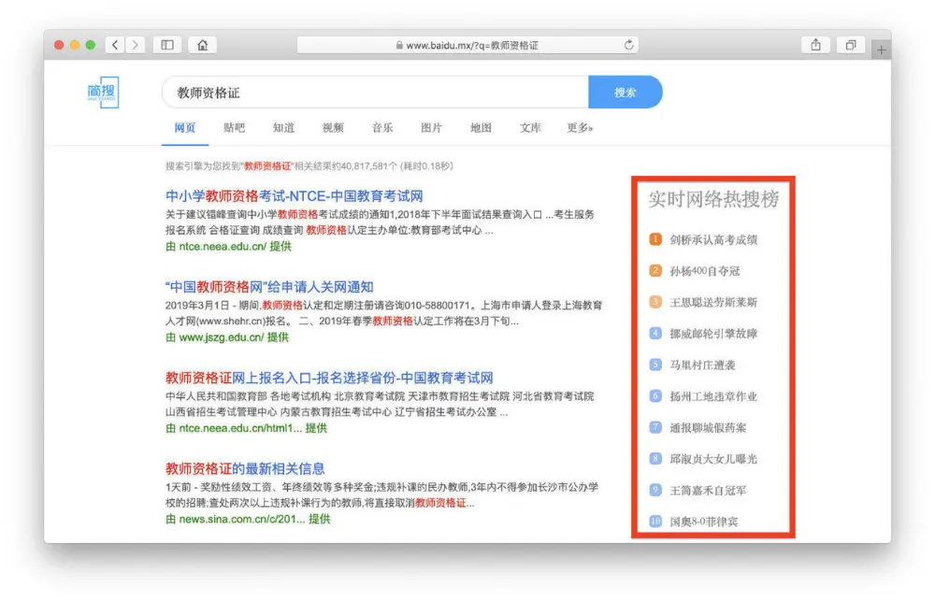The width and height of the screenshot is (935, 601).
Task: Click the rank 7 badge beside 通报聊城假药案
Action: coord(655,427)
